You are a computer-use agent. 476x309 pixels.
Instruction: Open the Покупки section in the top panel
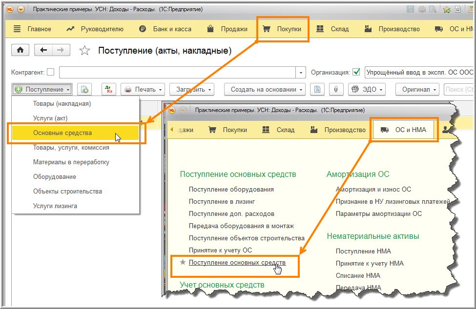[x=283, y=29]
